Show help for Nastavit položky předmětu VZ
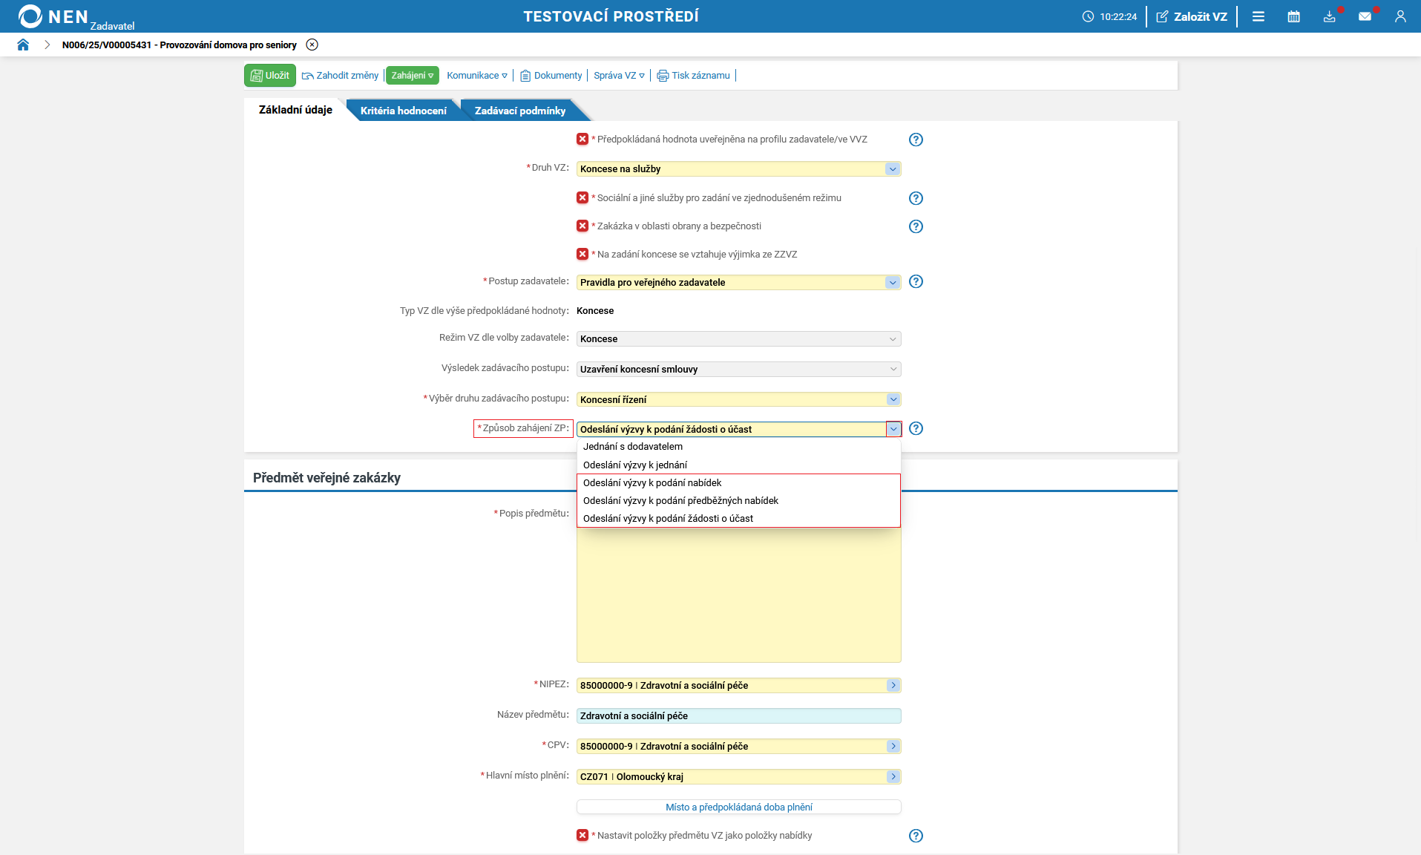Viewport: 1421px width, 855px height. 916,836
